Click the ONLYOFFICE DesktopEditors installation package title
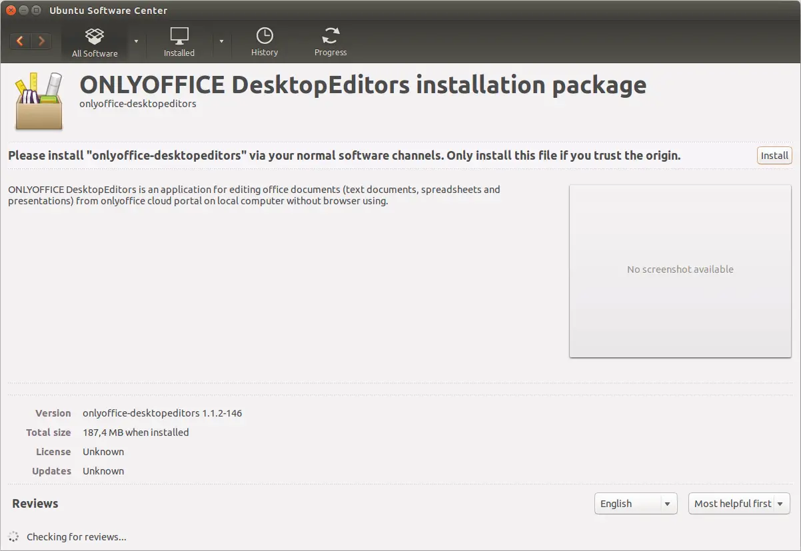Viewport: 801px width, 551px height. (363, 85)
